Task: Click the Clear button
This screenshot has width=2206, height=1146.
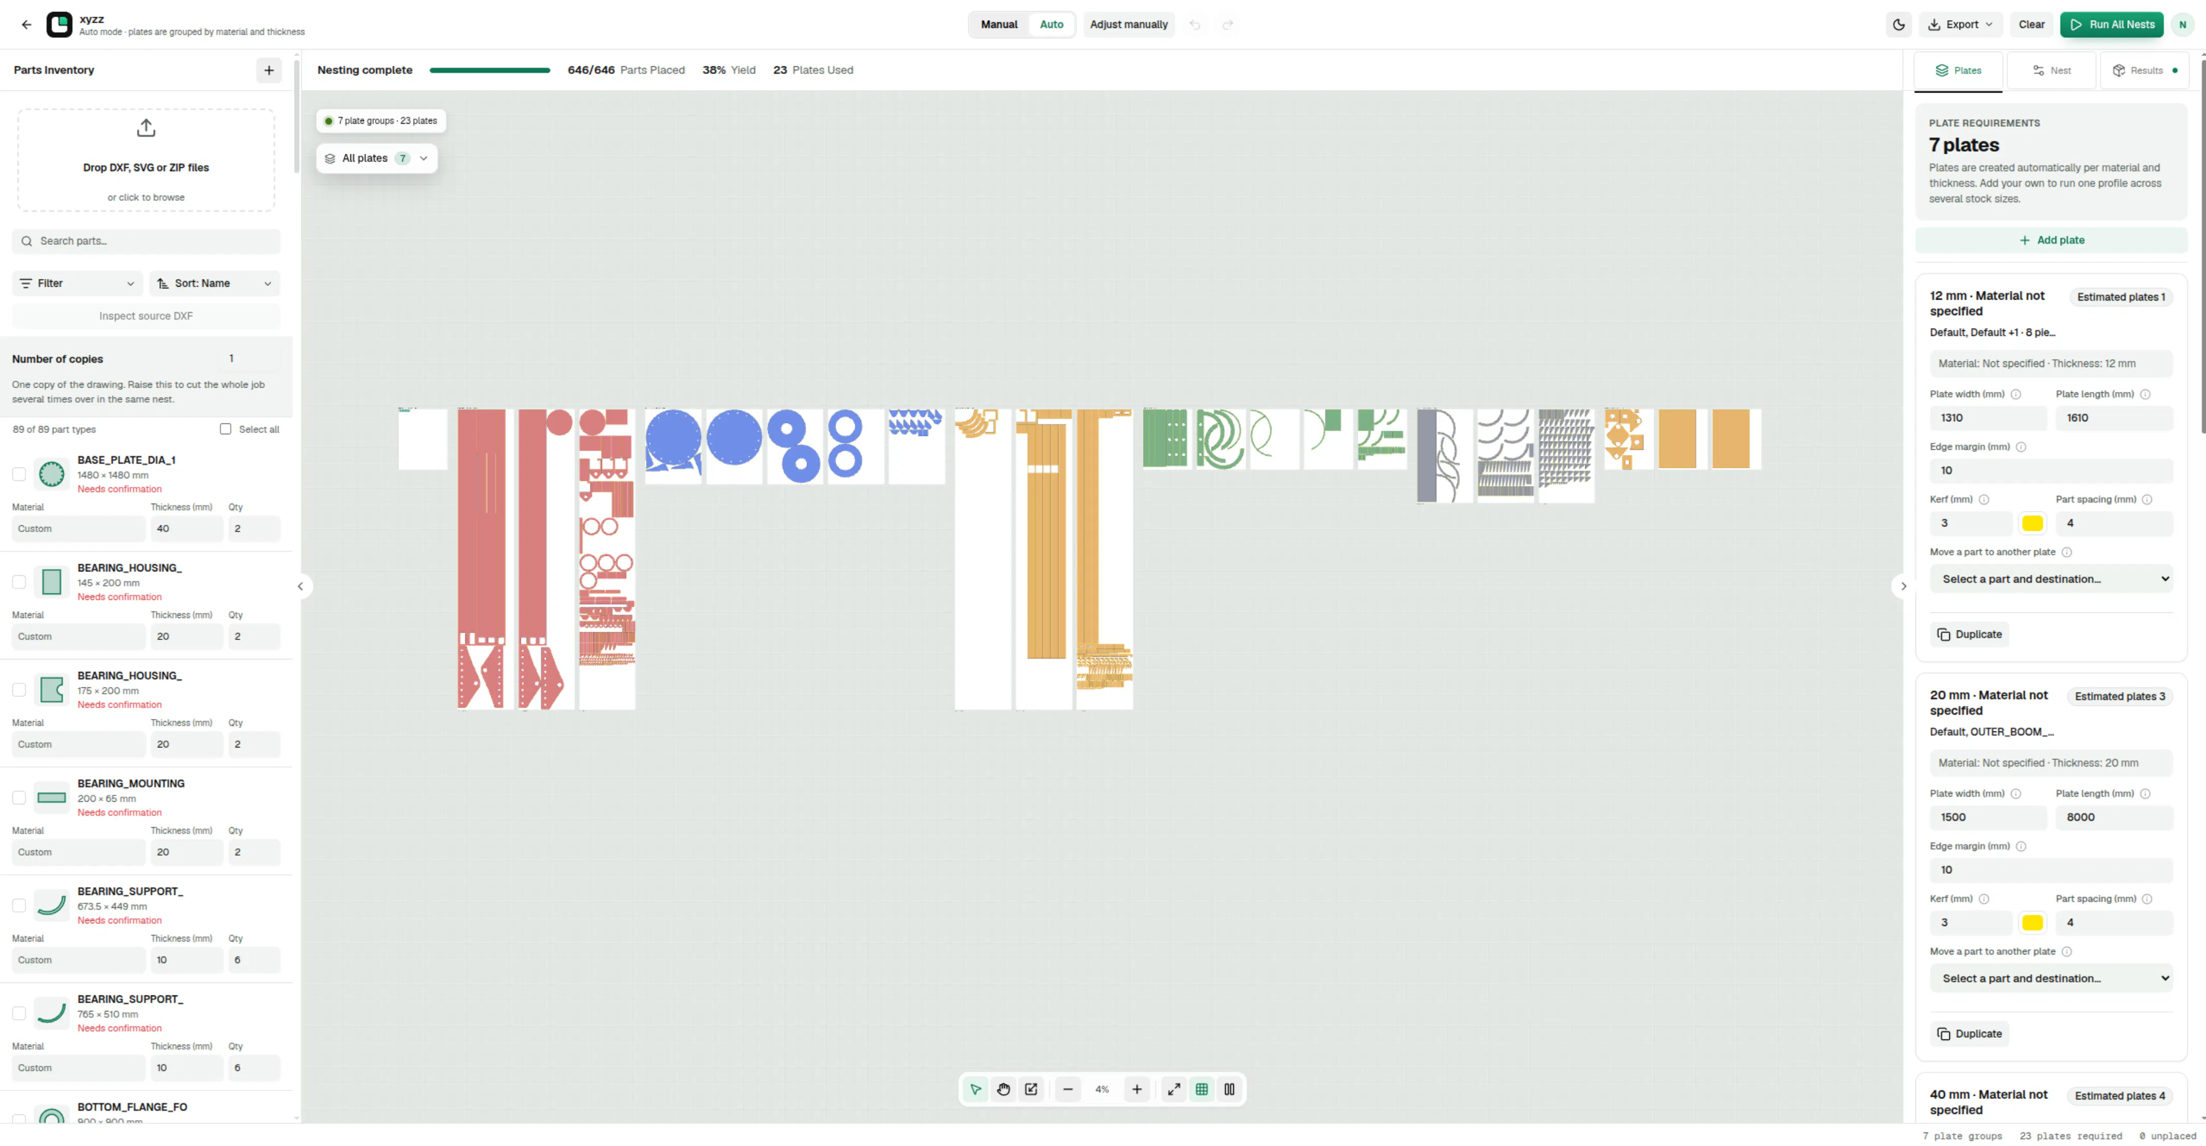Action: (2032, 25)
